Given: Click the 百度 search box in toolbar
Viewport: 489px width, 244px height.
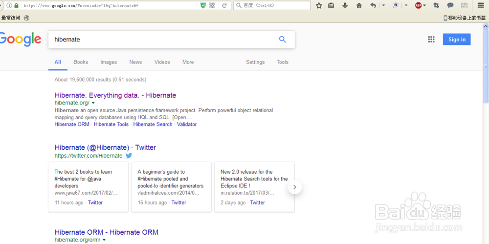Looking at the screenshot, I should [272, 5].
